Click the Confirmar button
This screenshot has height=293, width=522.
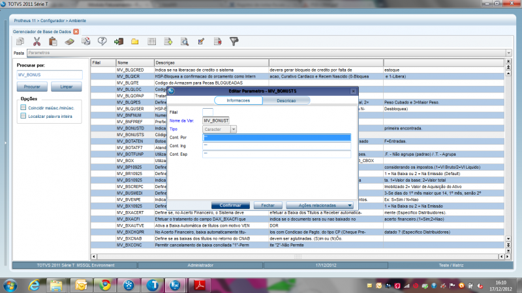pos(230,205)
